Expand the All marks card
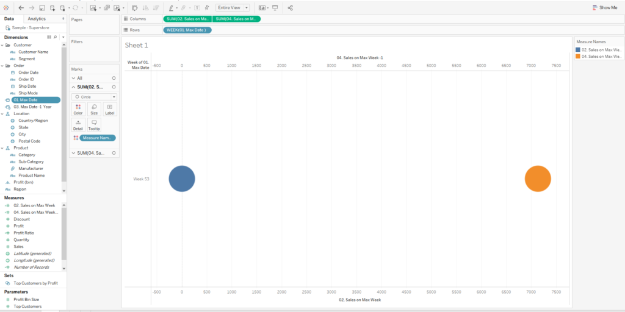Image resolution: width=625 pixels, height=312 pixels. click(73, 78)
